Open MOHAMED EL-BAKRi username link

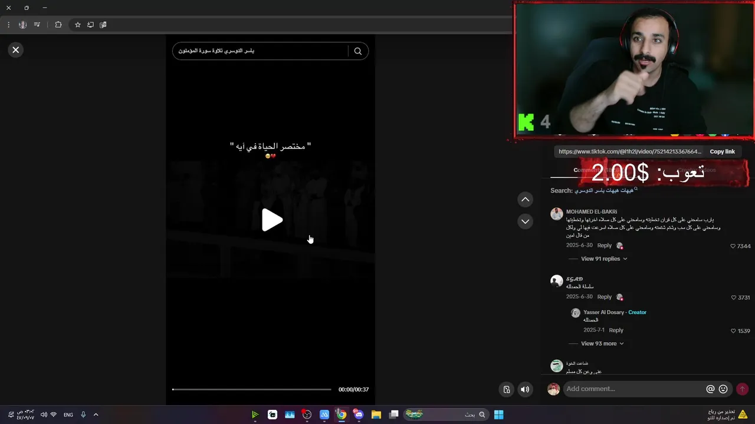point(592,211)
